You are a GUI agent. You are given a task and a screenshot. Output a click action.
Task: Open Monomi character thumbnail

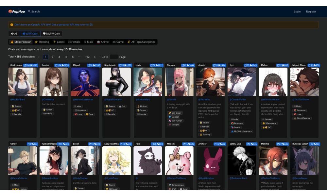pos(179,161)
